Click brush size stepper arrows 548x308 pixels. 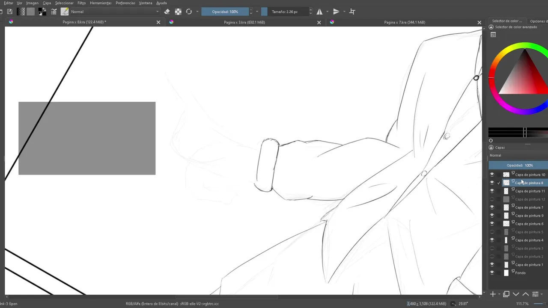coord(311,12)
